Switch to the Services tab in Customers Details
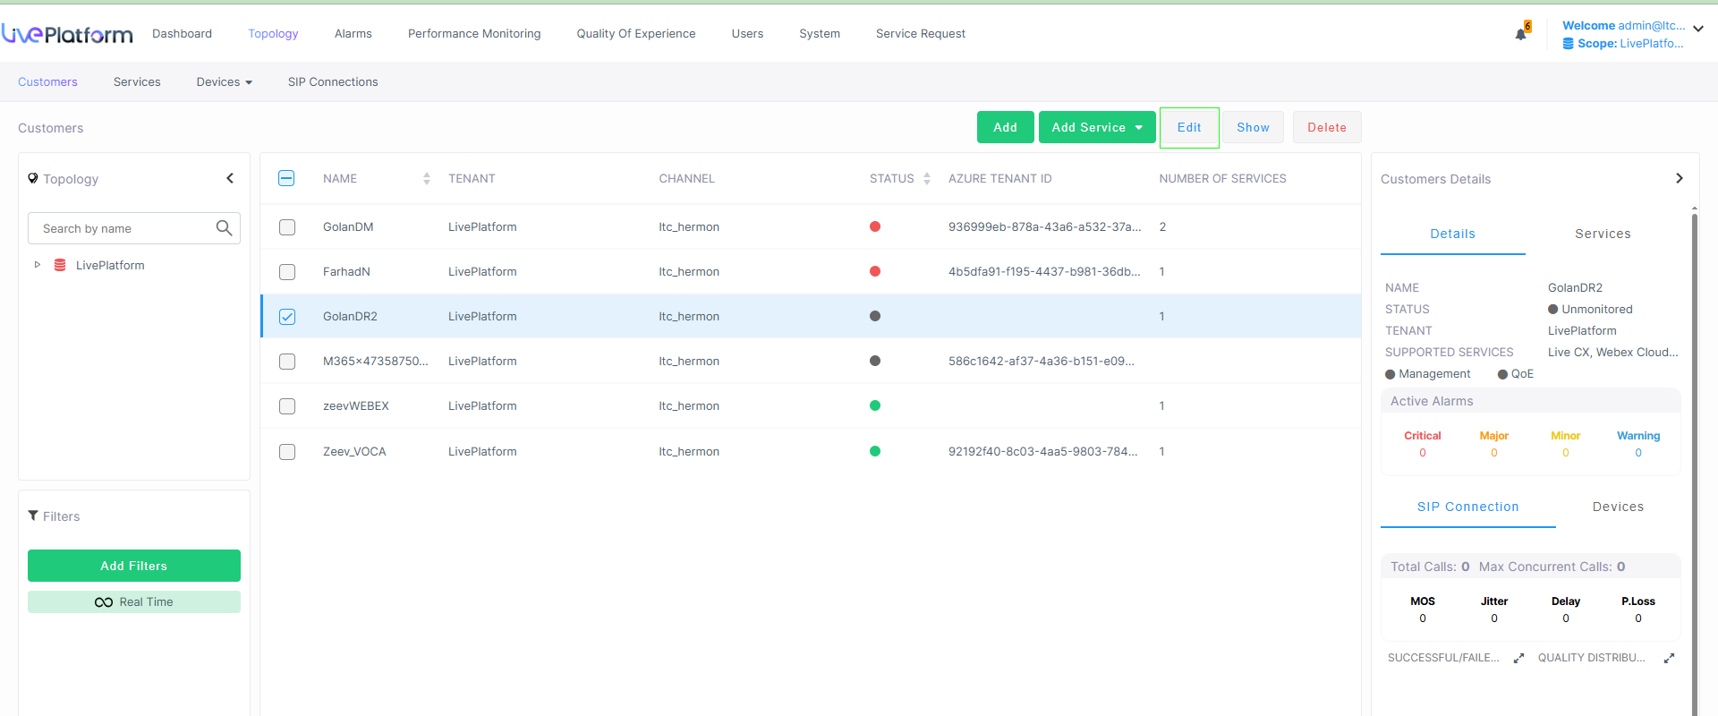1718x716 pixels. point(1602,234)
